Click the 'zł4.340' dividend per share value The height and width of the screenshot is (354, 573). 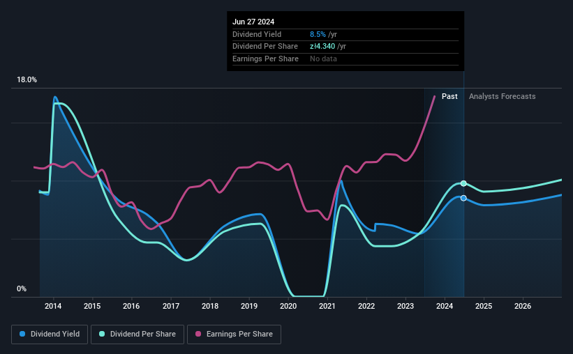322,47
